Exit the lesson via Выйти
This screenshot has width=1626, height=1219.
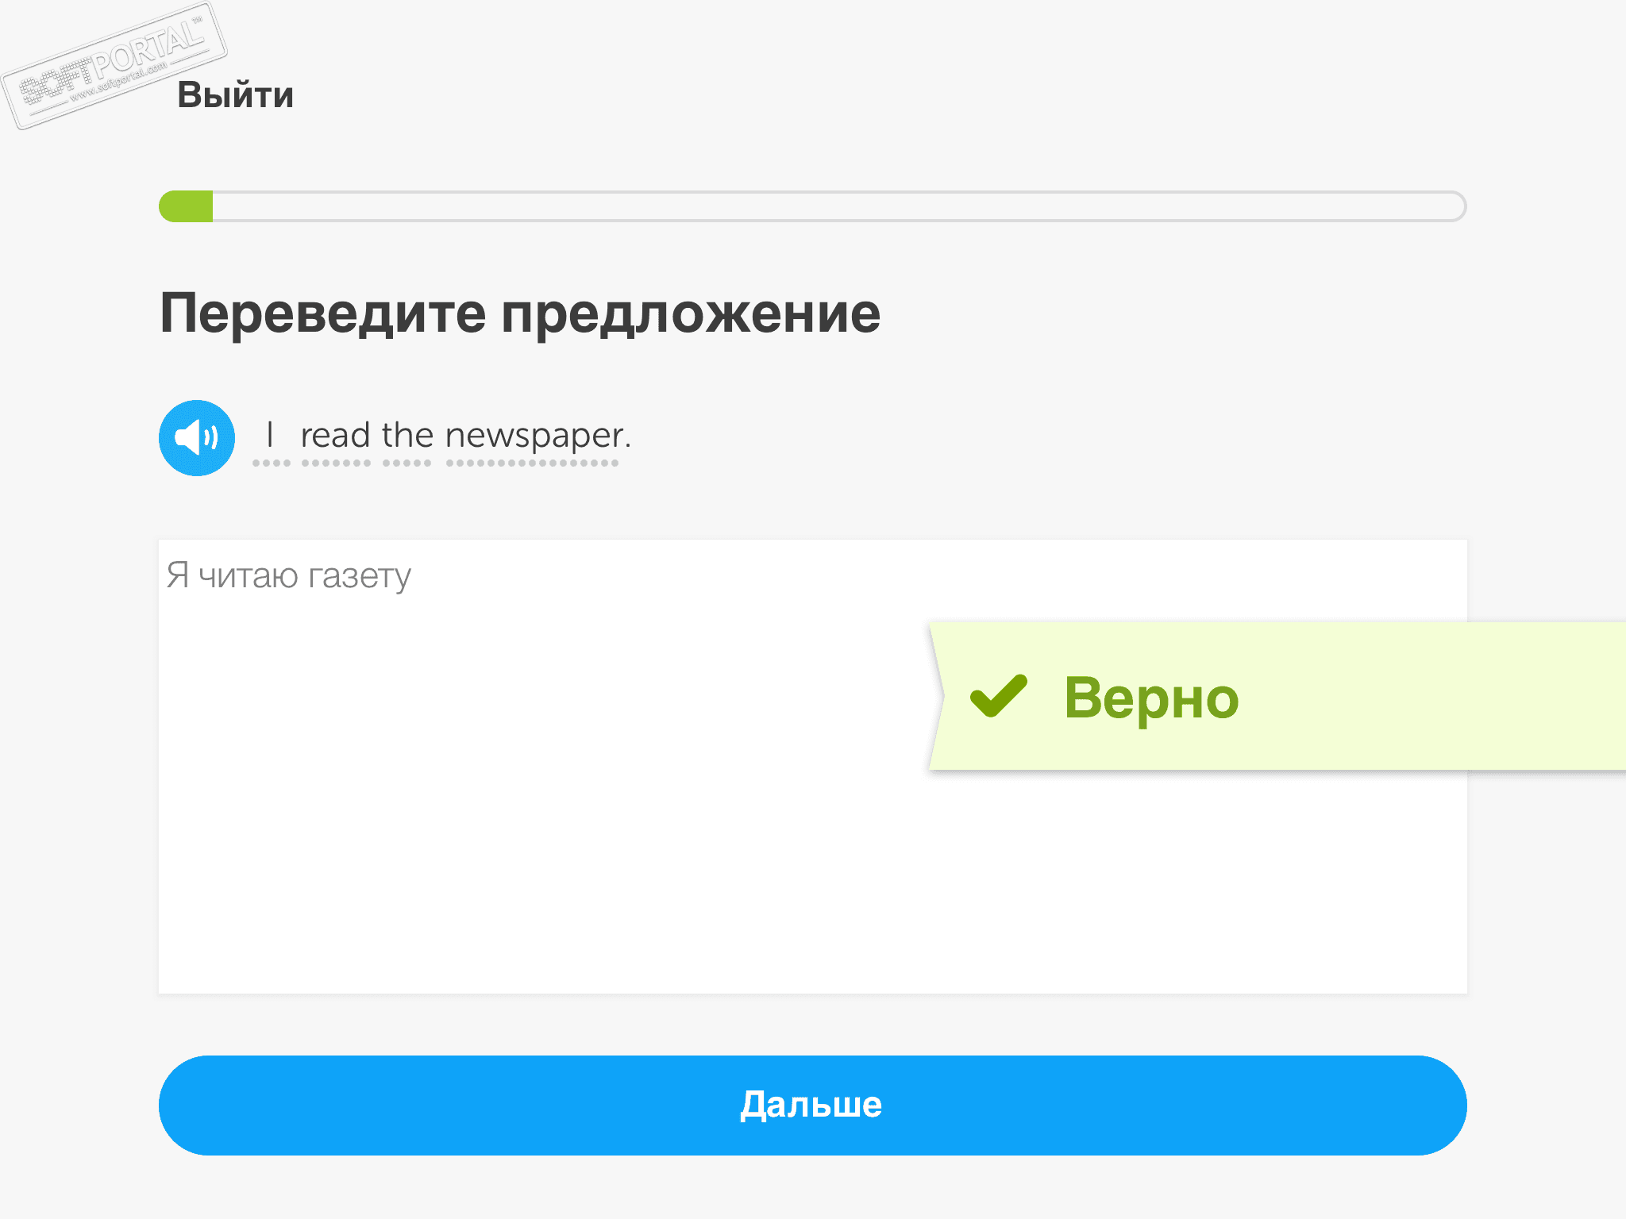click(x=235, y=95)
